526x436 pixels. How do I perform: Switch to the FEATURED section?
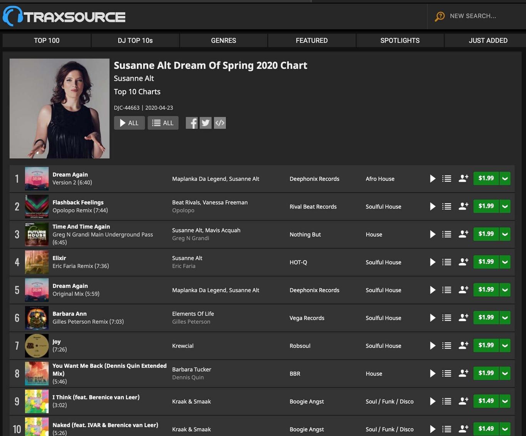(312, 40)
